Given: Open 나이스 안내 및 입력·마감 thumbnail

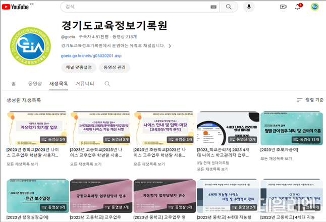Looking at the screenshot, I should 165,128.
